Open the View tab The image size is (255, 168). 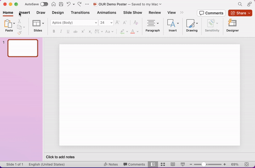(x=172, y=13)
